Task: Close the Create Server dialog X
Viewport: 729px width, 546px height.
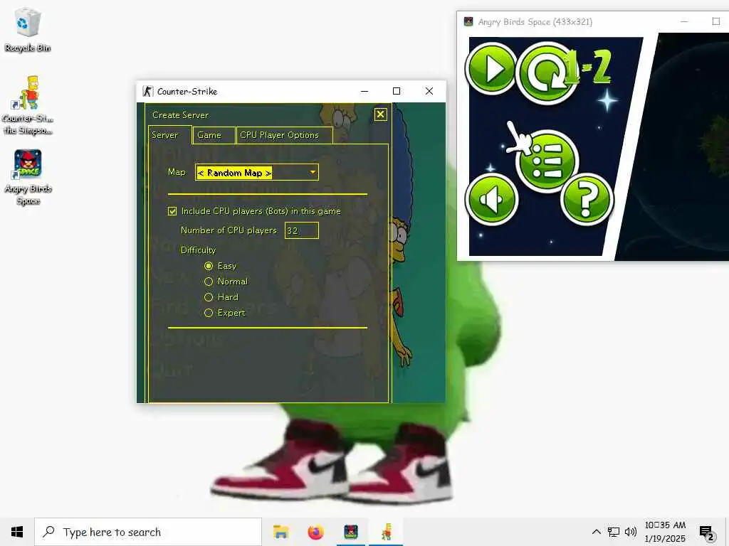Action: [x=380, y=114]
